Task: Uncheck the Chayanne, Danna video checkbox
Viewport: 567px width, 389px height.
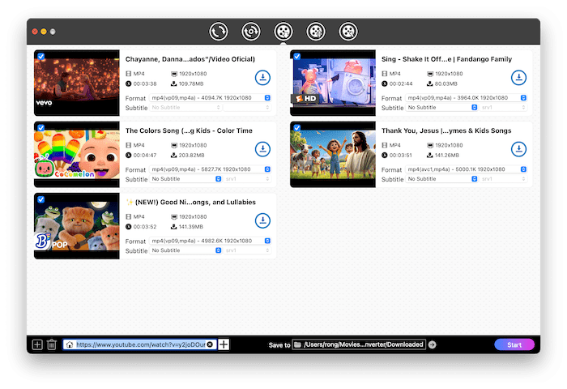Action: point(40,57)
